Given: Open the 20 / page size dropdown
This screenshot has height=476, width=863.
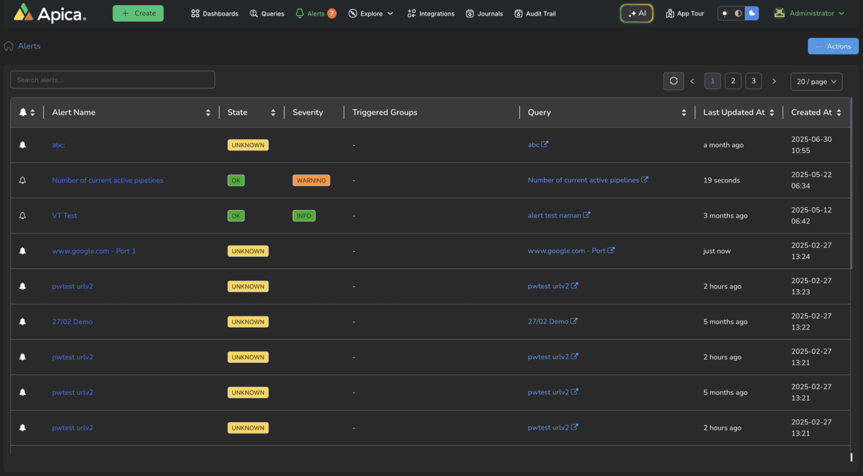Looking at the screenshot, I should [x=816, y=82].
